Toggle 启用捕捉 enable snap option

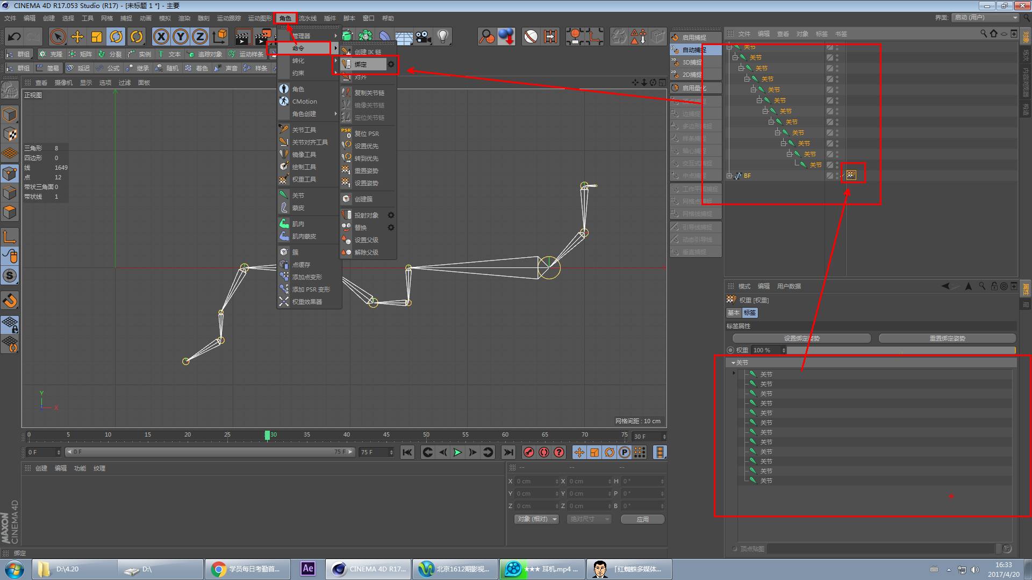pos(694,38)
